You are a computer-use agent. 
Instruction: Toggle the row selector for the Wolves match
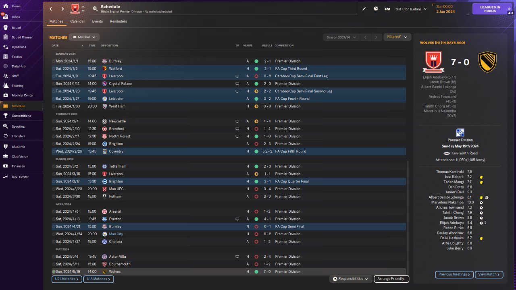click(x=54, y=272)
